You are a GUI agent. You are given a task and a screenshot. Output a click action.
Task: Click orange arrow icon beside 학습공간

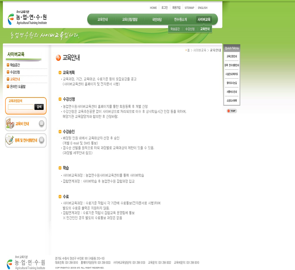tap(8, 65)
